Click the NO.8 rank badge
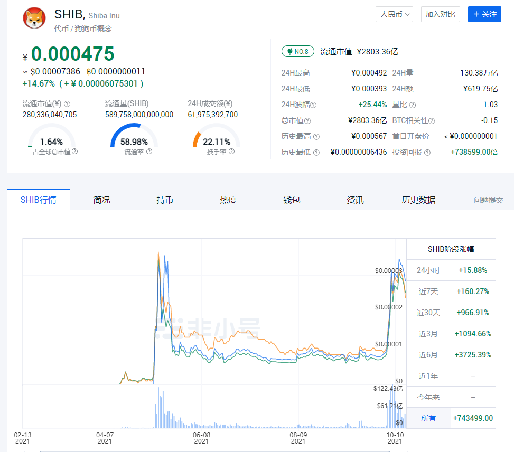The height and width of the screenshot is (452, 514). (298, 52)
